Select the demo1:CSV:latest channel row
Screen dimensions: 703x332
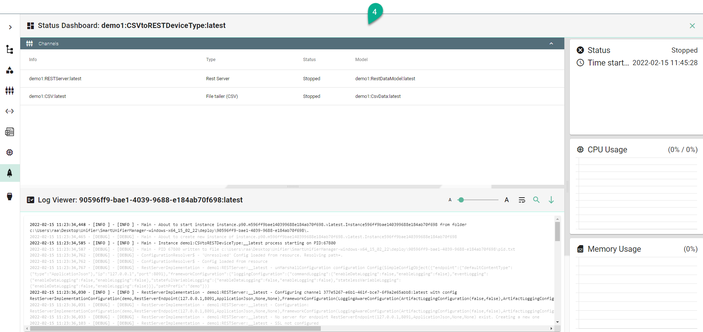[47, 96]
